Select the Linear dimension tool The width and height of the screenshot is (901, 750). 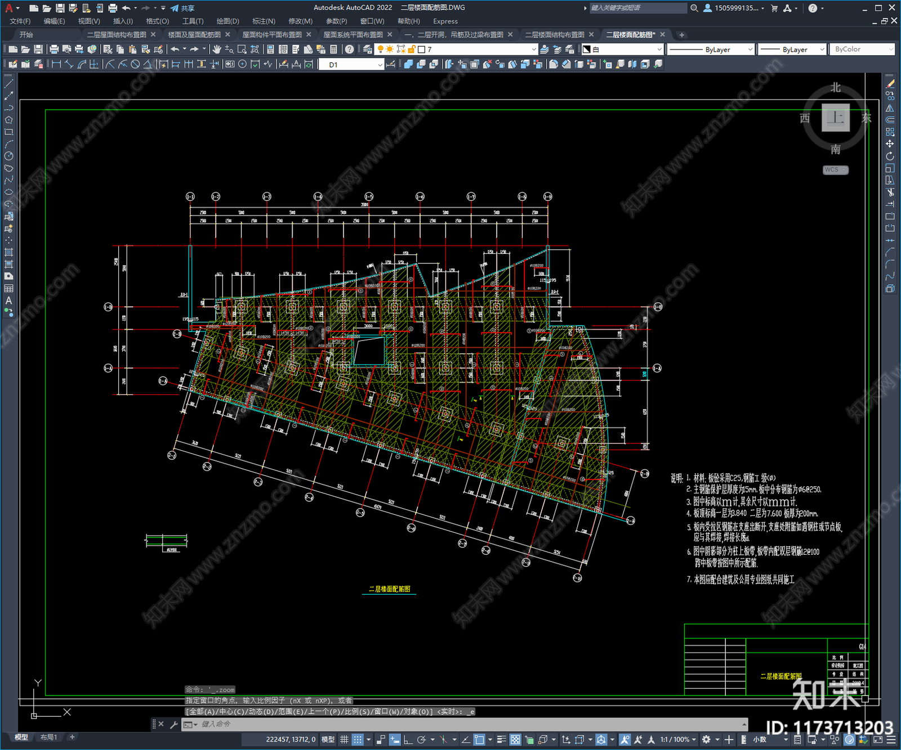(56, 64)
